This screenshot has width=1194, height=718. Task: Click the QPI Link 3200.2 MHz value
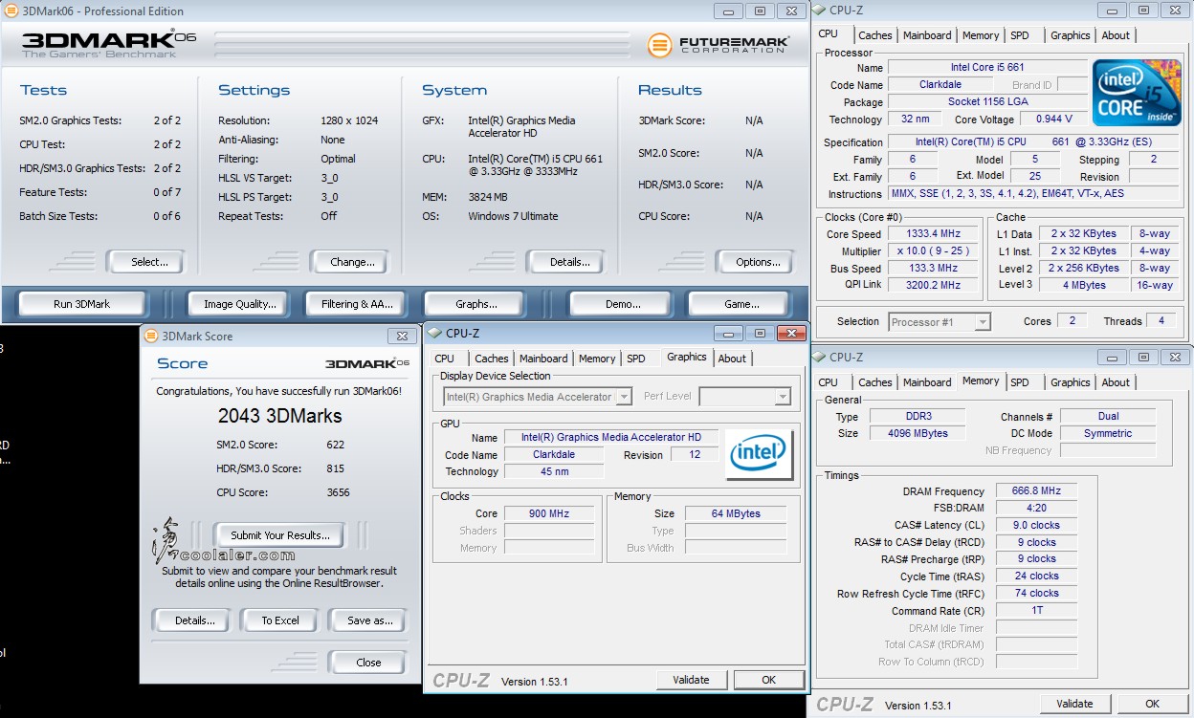coord(935,285)
